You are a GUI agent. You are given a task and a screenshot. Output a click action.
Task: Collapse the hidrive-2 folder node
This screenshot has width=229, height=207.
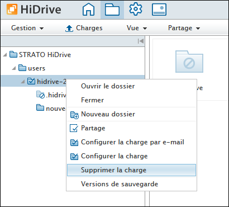(23, 82)
